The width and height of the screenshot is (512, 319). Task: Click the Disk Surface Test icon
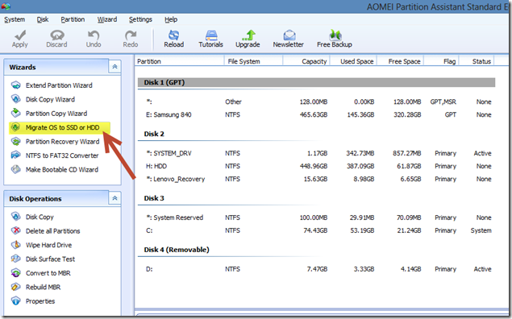15,259
